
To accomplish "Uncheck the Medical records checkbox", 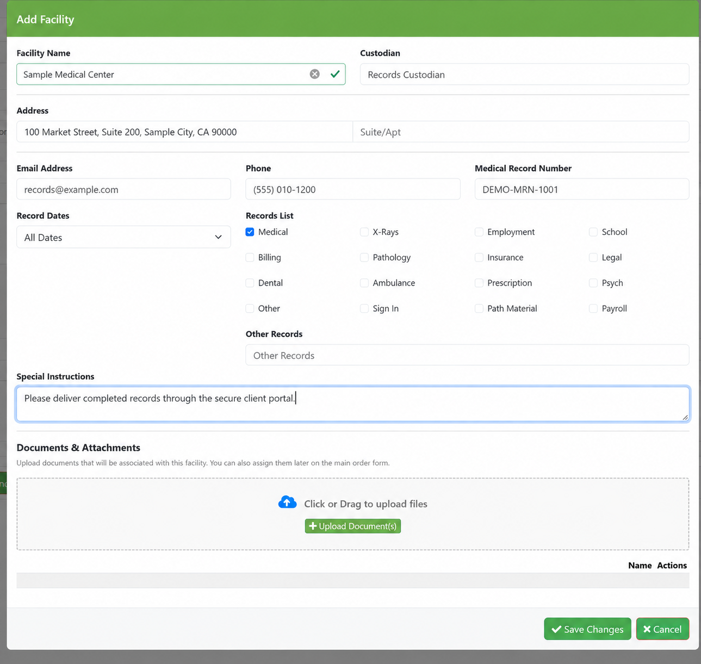I will pyautogui.click(x=250, y=232).
